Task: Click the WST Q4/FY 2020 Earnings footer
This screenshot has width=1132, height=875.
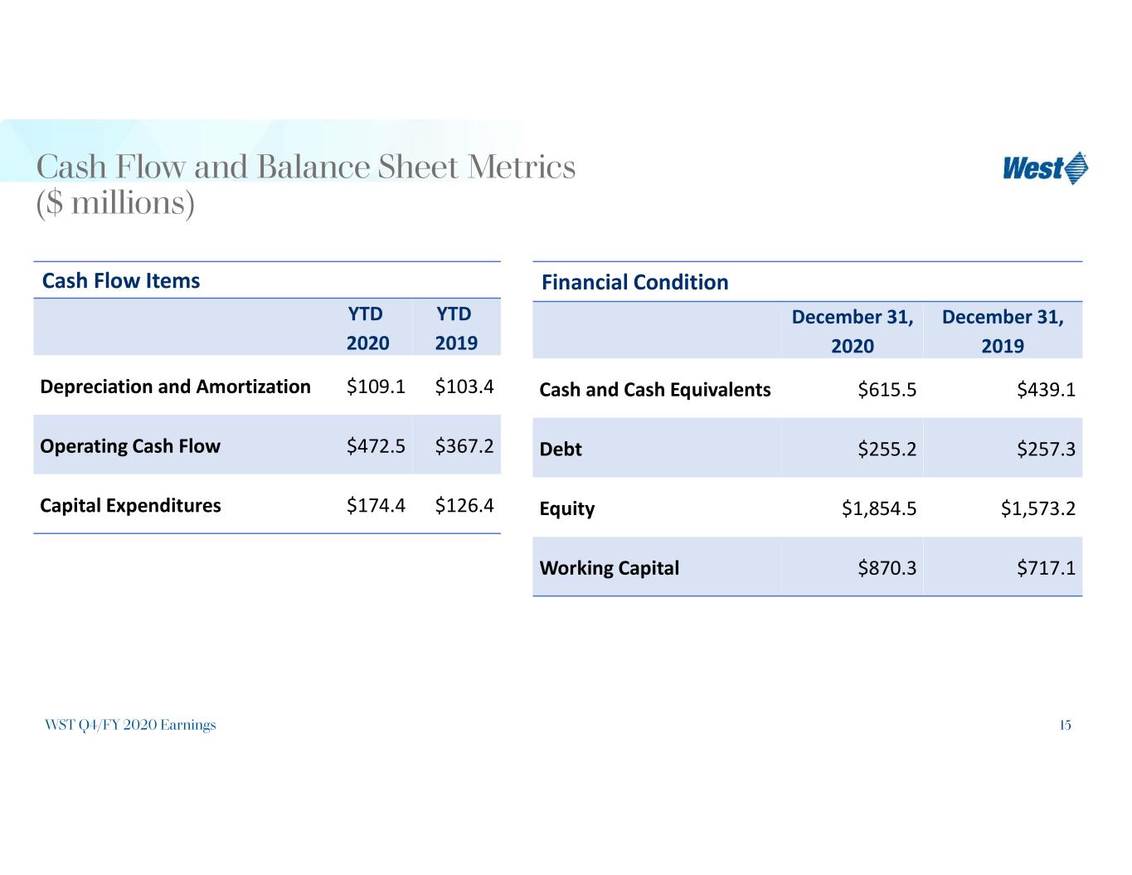Action: [130, 725]
